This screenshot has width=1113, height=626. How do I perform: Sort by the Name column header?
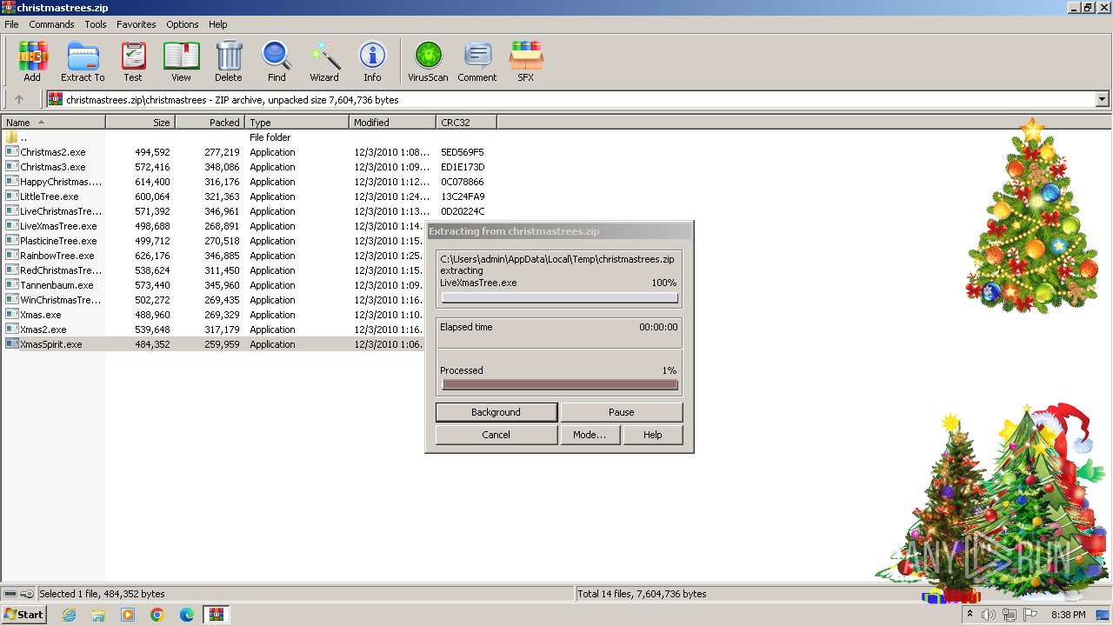53,123
